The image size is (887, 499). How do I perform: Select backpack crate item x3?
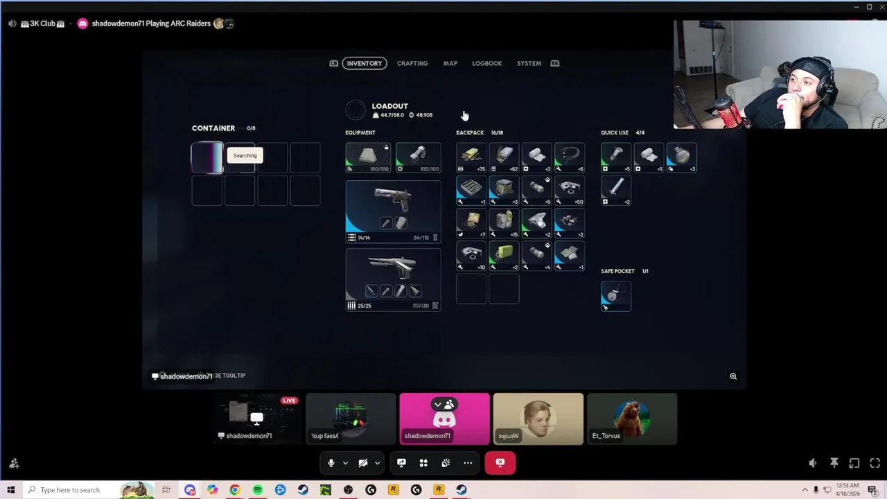(x=504, y=191)
